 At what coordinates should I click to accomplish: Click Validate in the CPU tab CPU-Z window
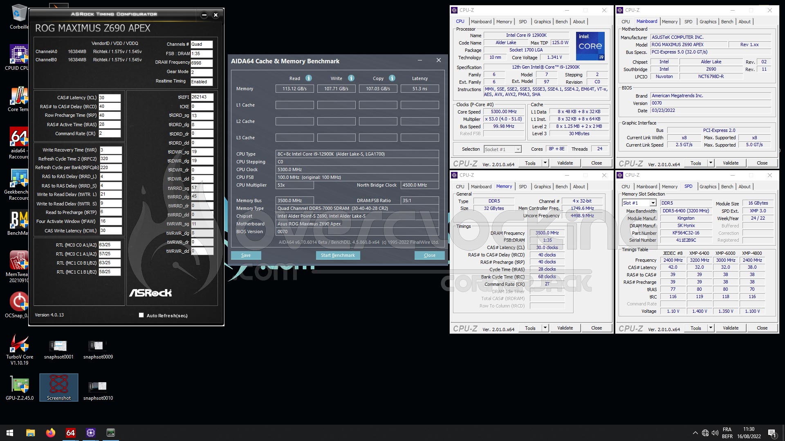(x=565, y=163)
